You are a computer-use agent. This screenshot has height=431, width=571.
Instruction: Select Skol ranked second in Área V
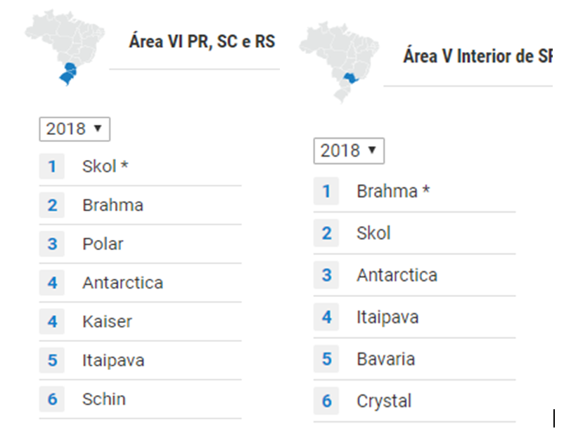tap(373, 233)
